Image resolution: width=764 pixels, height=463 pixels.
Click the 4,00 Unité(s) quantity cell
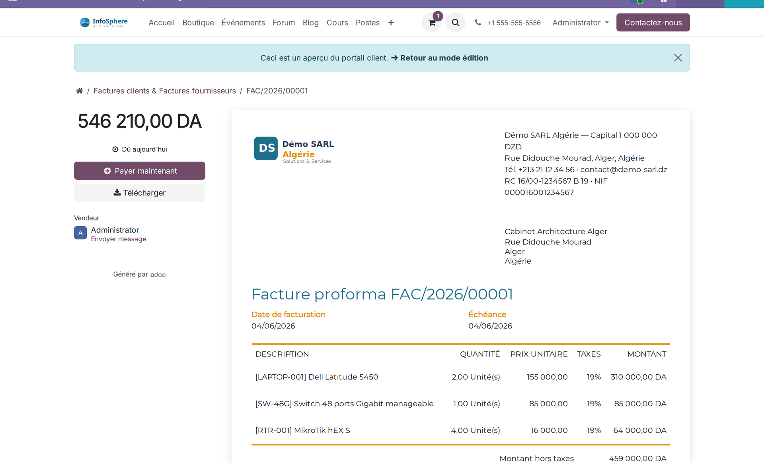476,430
